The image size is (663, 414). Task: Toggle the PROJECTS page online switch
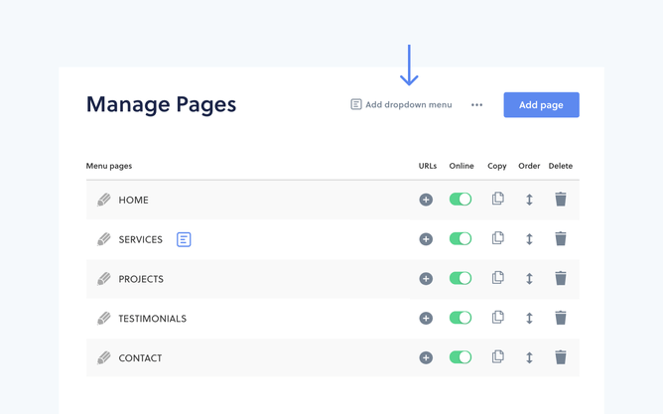click(461, 279)
